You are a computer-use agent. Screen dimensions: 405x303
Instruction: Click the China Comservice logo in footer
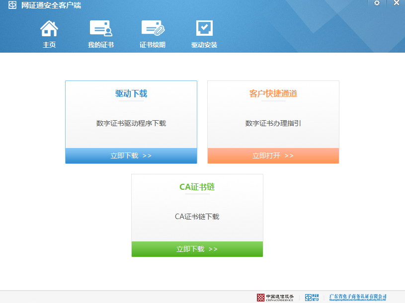point(275,297)
